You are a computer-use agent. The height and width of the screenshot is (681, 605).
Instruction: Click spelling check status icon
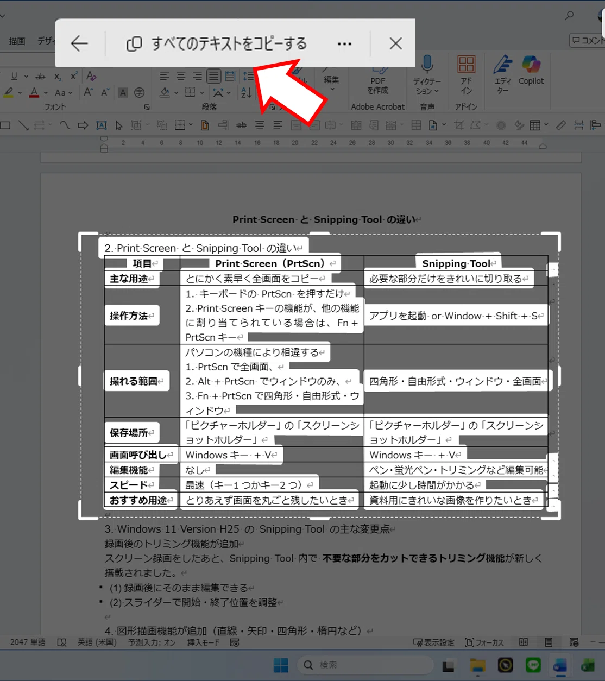pyautogui.click(x=62, y=642)
